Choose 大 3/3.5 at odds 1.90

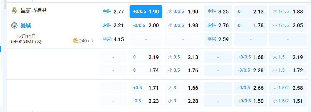click(x=183, y=11)
